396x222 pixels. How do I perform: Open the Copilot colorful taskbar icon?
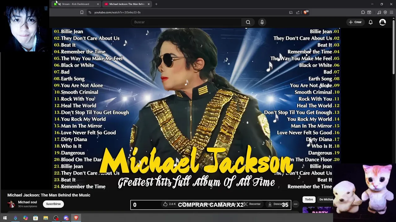pyautogui.click(x=25, y=218)
